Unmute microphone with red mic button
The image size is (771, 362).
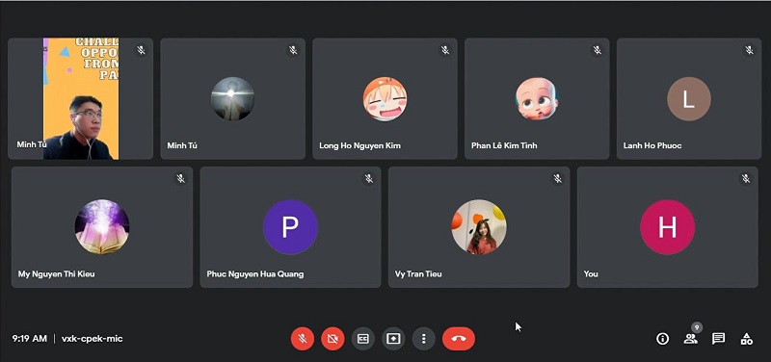pyautogui.click(x=303, y=339)
